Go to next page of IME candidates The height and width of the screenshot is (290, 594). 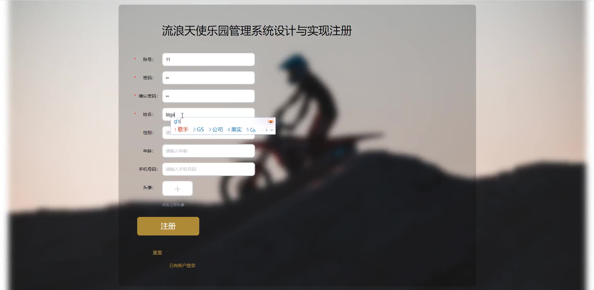(267, 130)
